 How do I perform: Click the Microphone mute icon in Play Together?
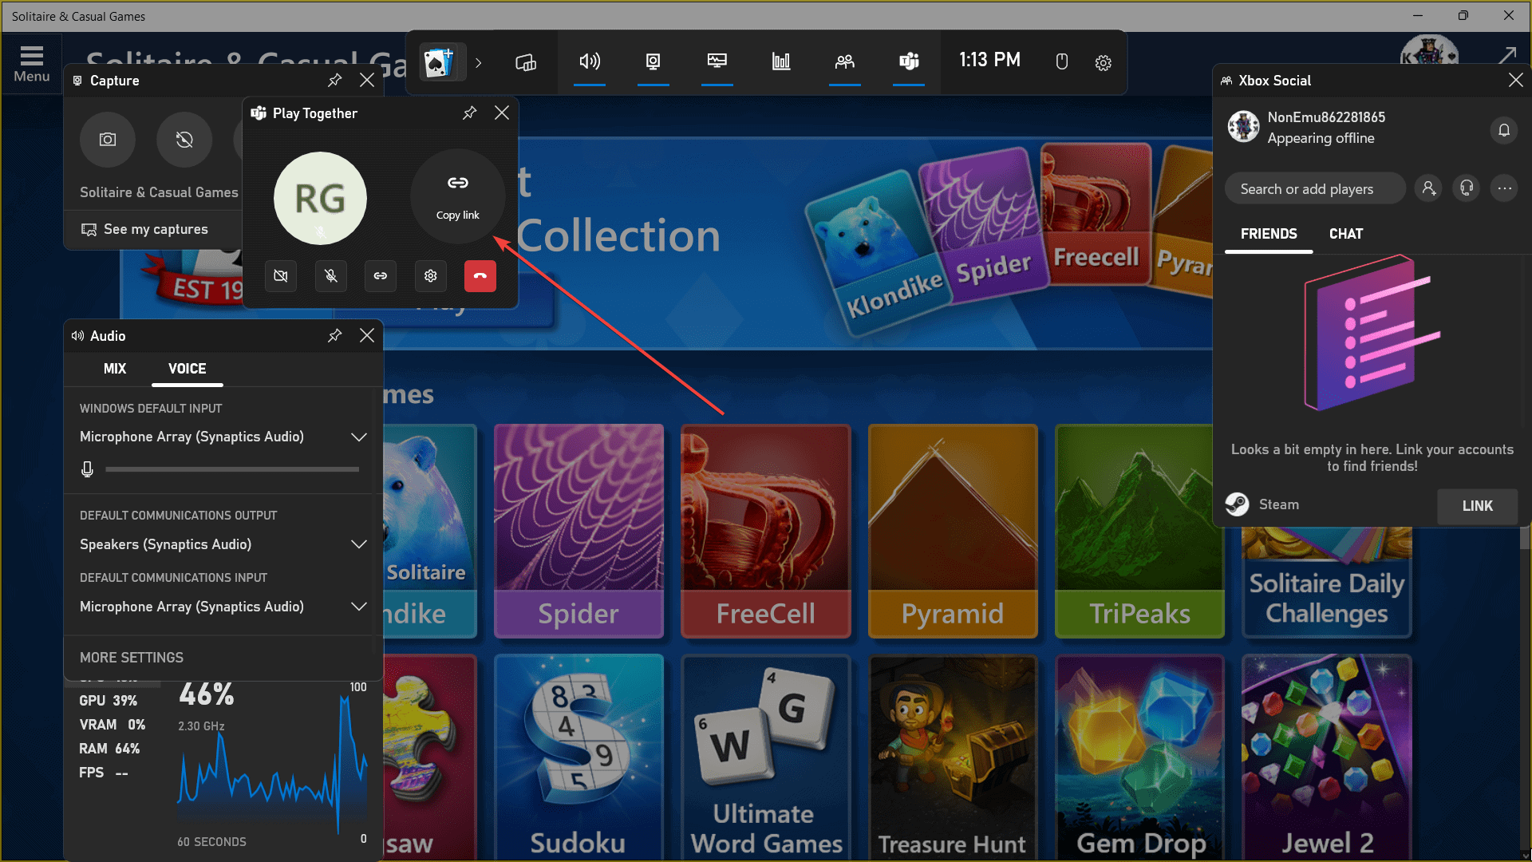330,275
